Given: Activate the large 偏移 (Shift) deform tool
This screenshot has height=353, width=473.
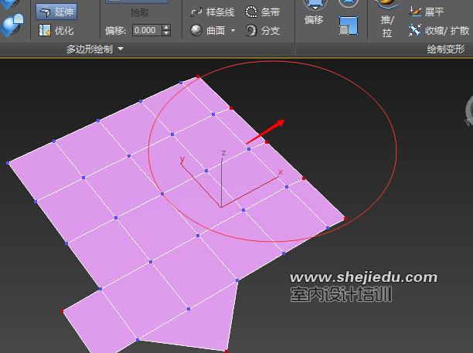Looking at the screenshot, I should coord(314,14).
